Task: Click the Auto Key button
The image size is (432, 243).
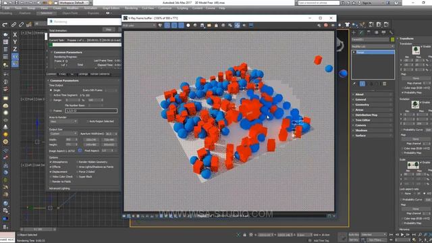Action: pyautogui.click(x=354, y=235)
